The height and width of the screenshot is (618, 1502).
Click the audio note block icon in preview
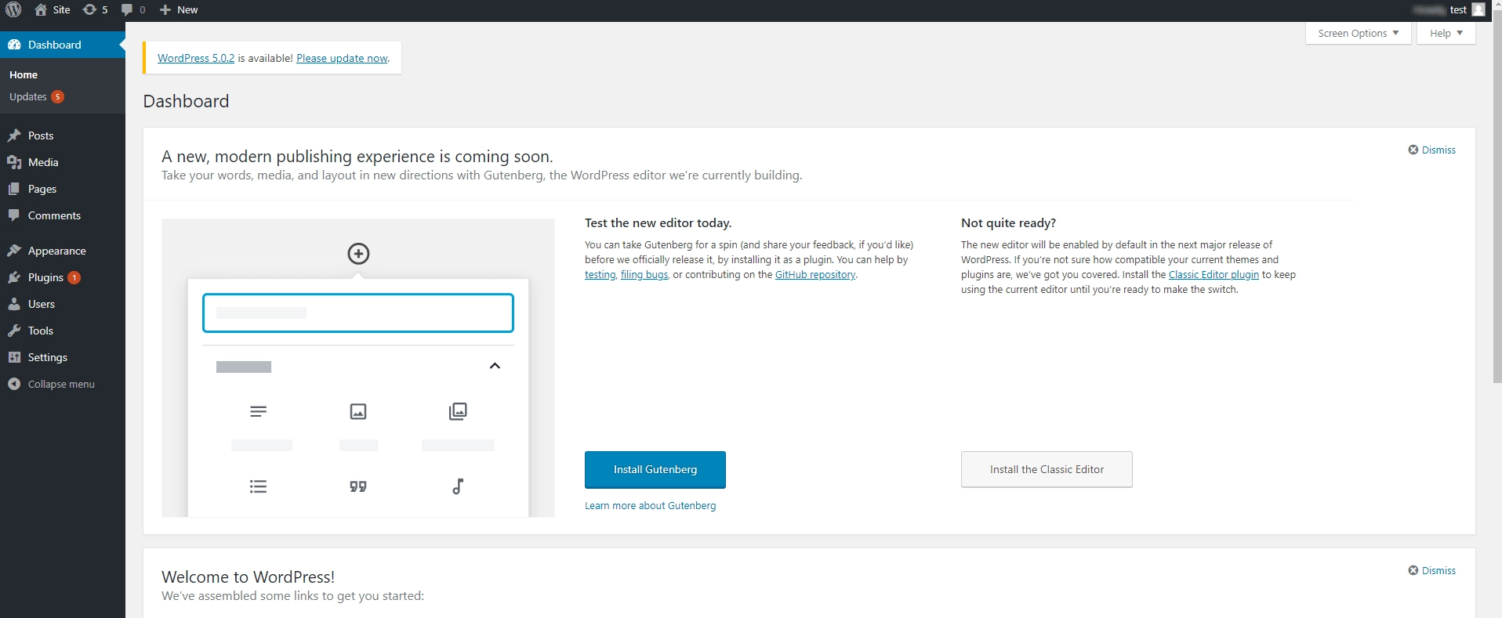coord(458,486)
